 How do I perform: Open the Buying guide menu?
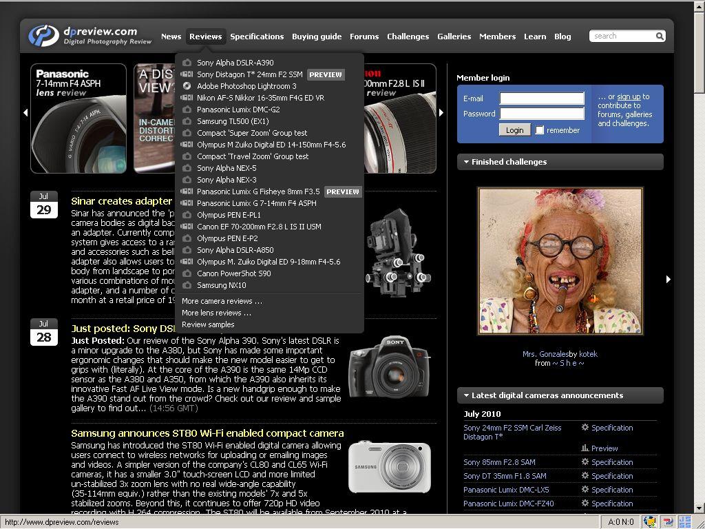(x=317, y=37)
